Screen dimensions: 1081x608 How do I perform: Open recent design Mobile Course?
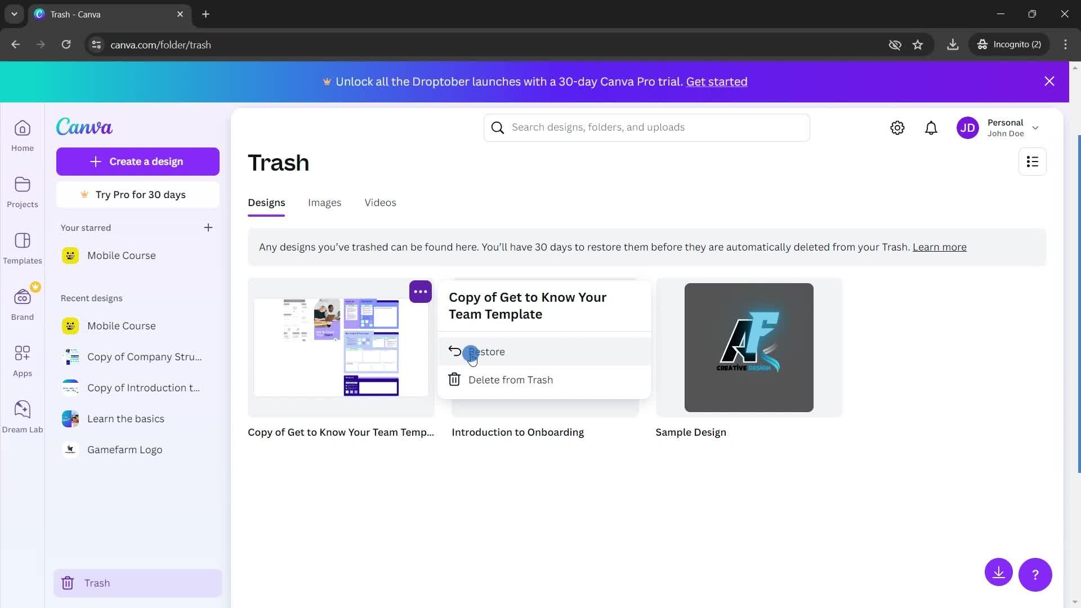tap(138, 326)
